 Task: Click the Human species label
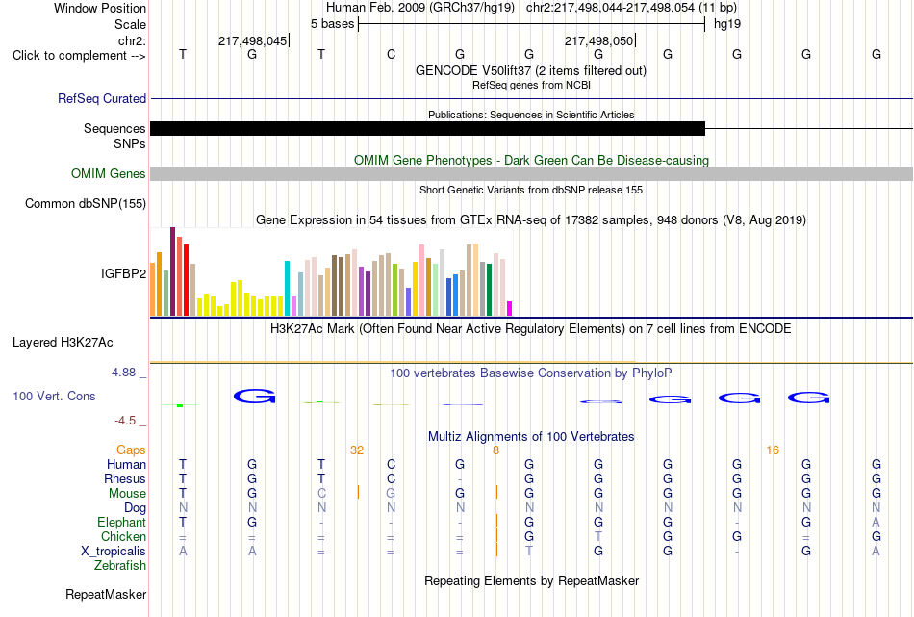pyautogui.click(x=126, y=465)
